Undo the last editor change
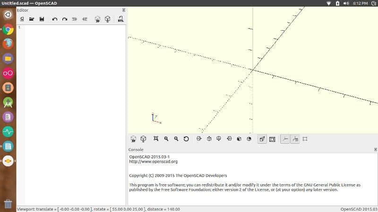 pyautogui.click(x=54, y=19)
